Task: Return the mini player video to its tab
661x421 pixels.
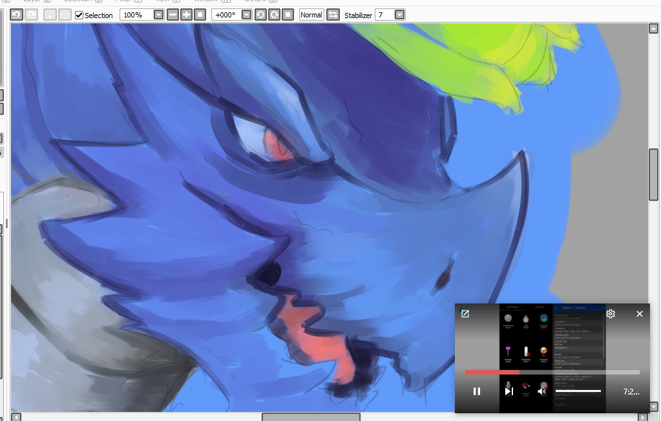Action: (465, 314)
